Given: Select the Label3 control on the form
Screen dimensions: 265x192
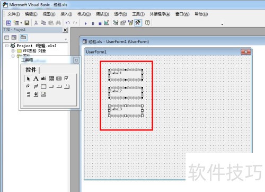Looking at the screenshot, I should (x=126, y=111).
